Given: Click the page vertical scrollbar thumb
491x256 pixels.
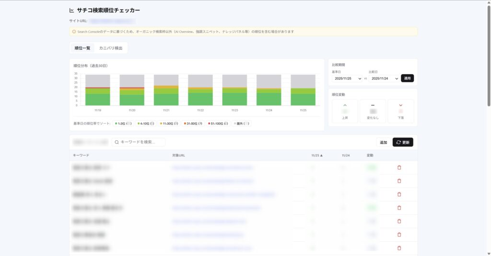Looking at the screenshot, I should pyautogui.click(x=489, y=56).
